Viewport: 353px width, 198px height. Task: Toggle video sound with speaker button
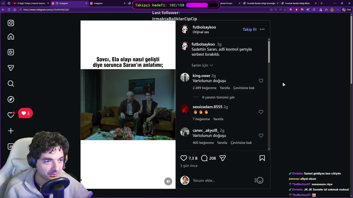[168, 181]
